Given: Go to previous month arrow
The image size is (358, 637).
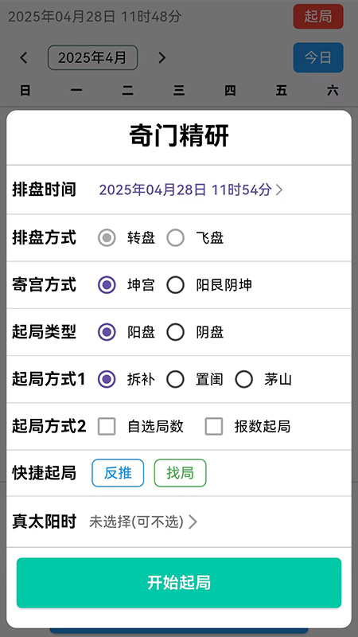Looking at the screenshot, I should point(24,57).
